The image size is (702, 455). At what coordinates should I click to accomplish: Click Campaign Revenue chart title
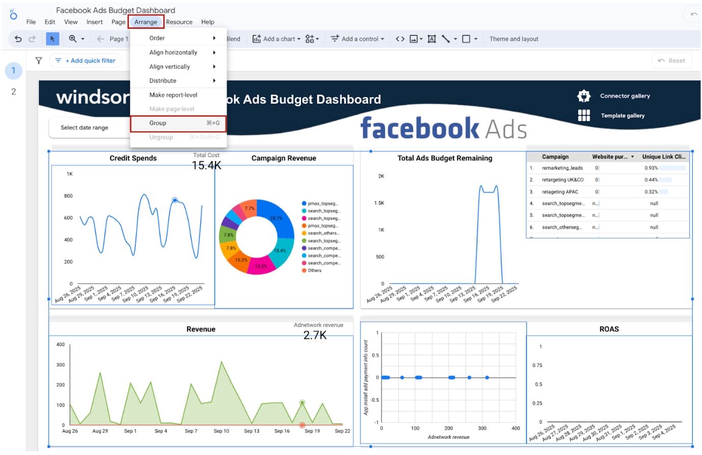(284, 158)
